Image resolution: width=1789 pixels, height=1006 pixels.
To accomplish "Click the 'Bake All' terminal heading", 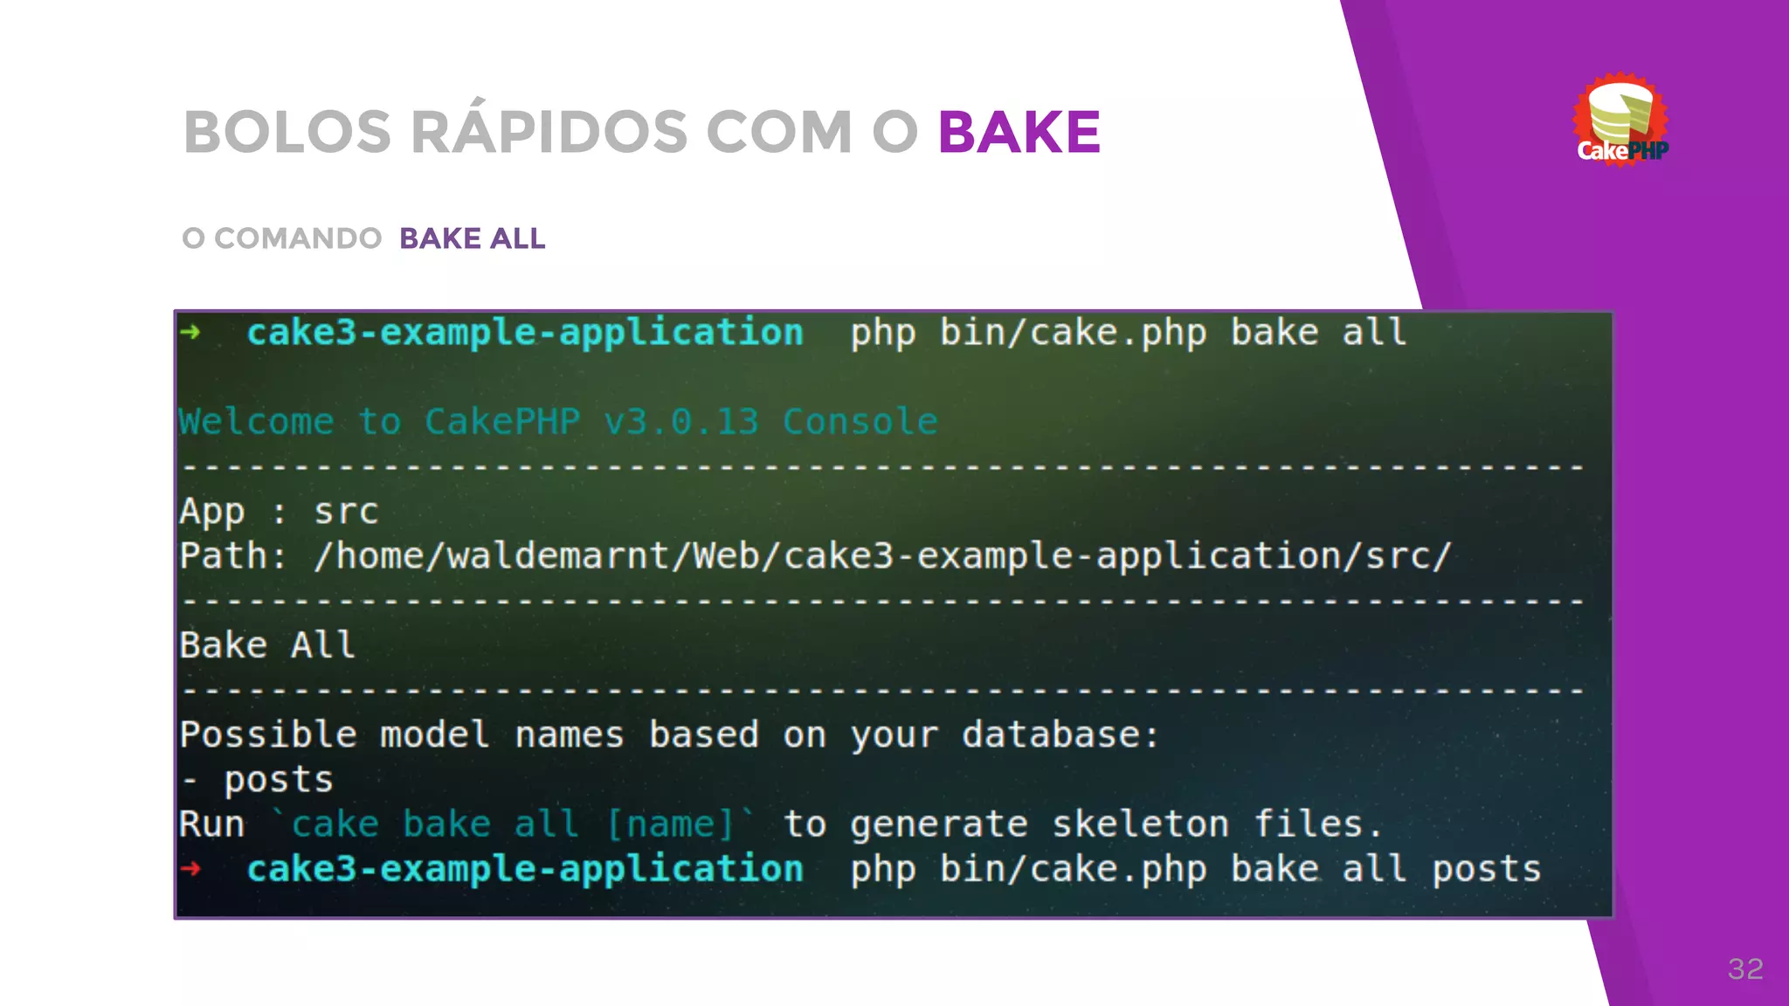I will pos(267,645).
